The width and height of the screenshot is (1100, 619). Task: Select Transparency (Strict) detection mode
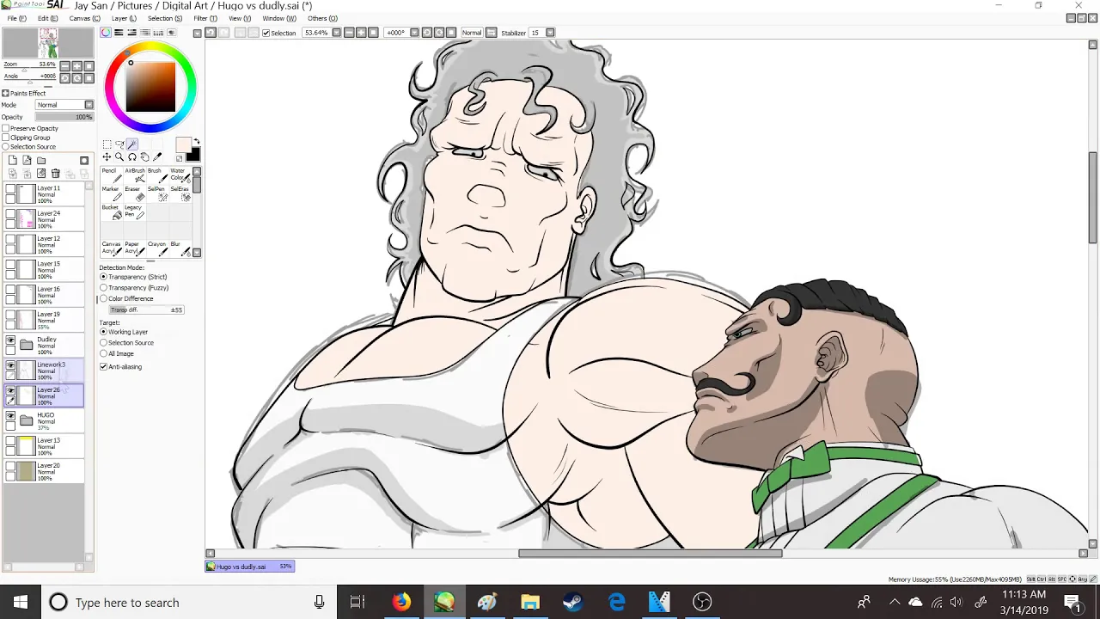pos(103,277)
